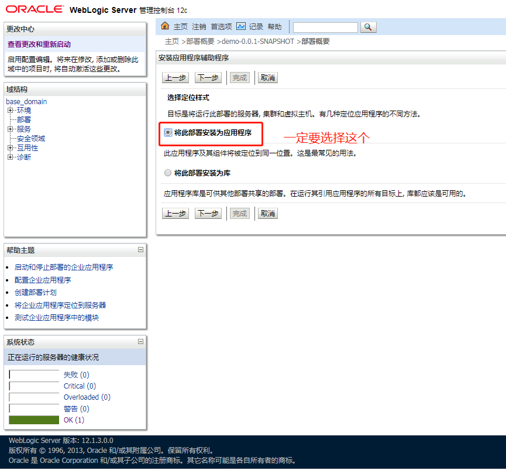
Task: Open 服务 in the domain tree
Action: click(x=24, y=129)
